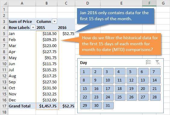Open the Row Labels filter dropdown
This screenshot has width=170, height=115.
coord(33,27)
